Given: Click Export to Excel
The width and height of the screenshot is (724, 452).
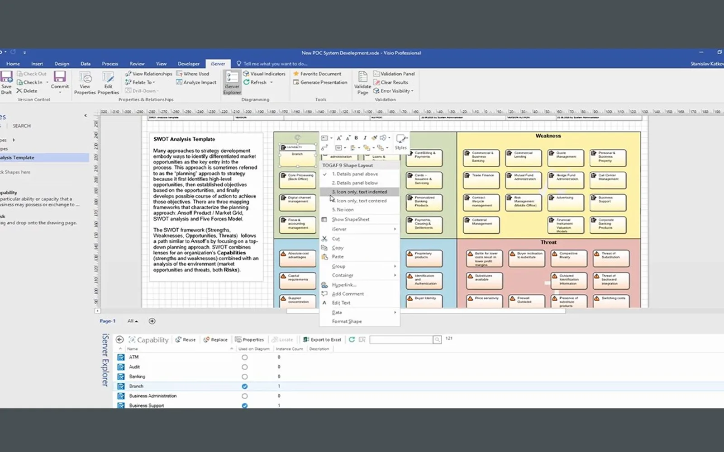Looking at the screenshot, I should coord(322,339).
